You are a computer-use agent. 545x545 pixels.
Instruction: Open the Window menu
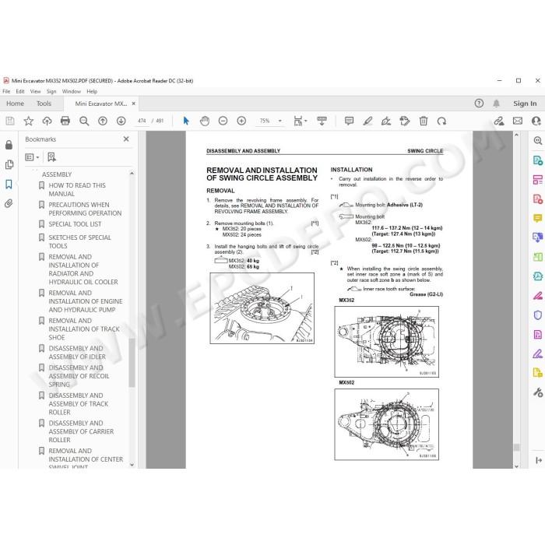click(x=72, y=91)
